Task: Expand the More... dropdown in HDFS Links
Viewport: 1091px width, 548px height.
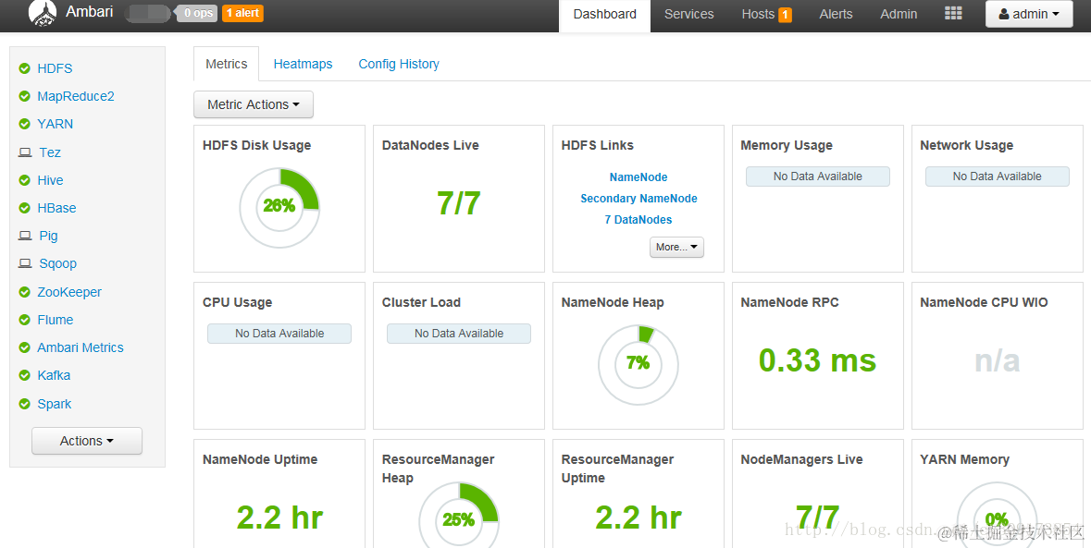Action: click(x=676, y=247)
